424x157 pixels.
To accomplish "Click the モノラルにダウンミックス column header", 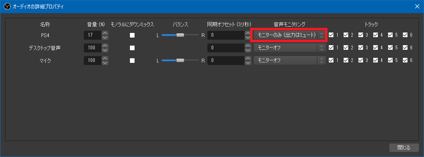I will tap(132, 24).
